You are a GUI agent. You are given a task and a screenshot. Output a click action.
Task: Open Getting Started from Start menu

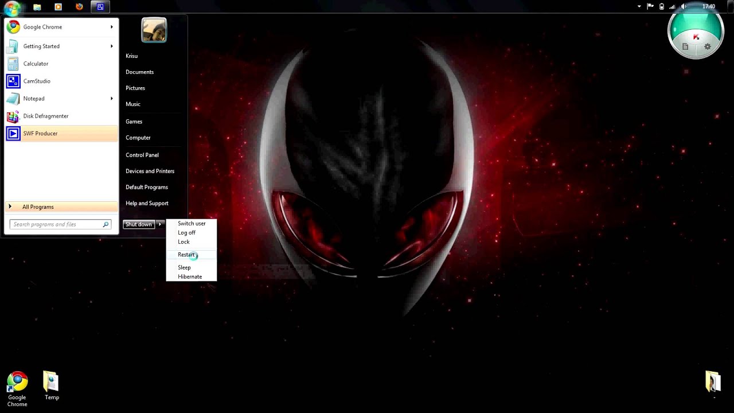(61, 46)
